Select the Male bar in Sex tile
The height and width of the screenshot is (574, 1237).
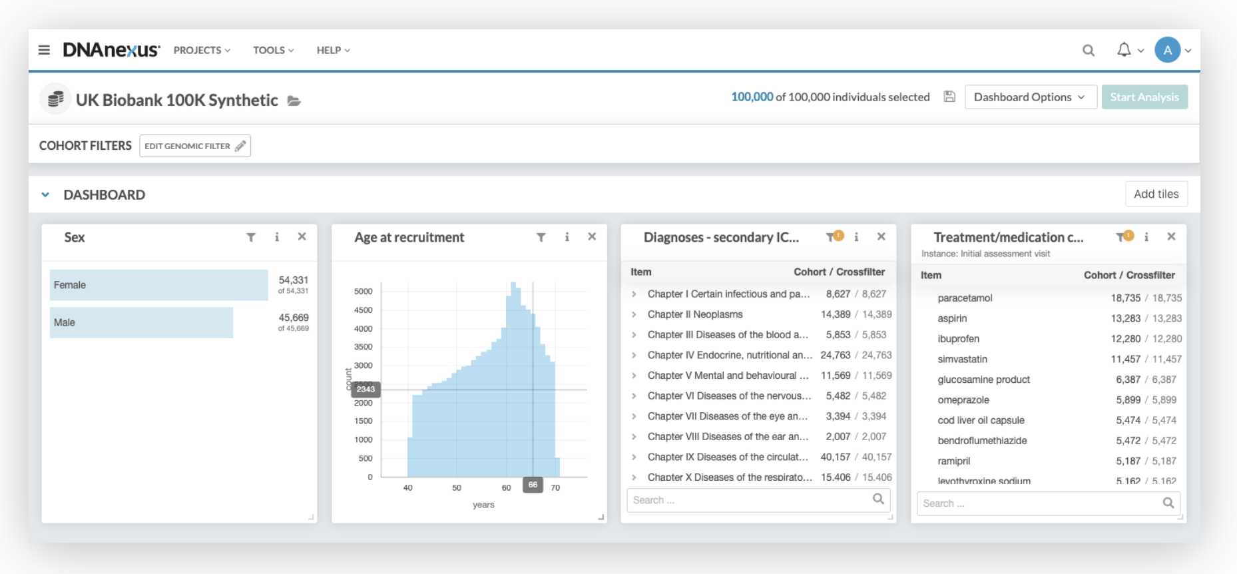click(141, 322)
